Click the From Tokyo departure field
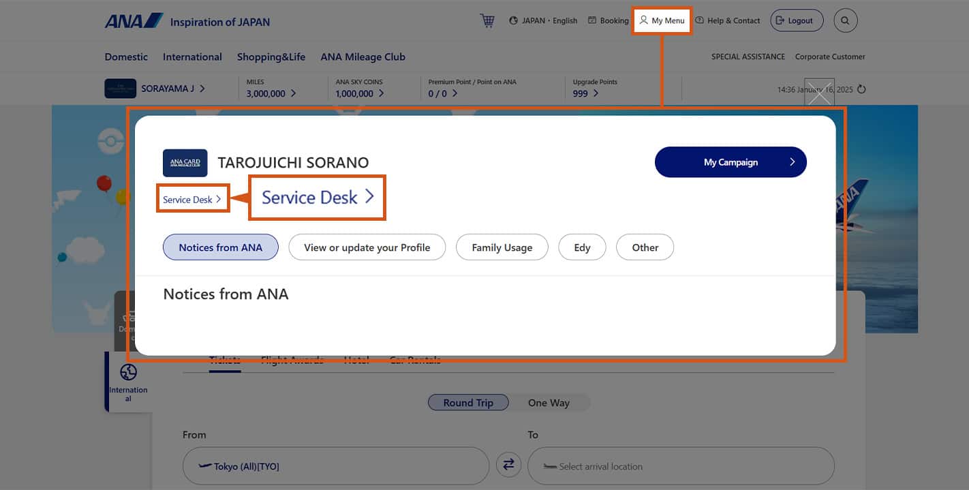This screenshot has height=490, width=969. (x=335, y=466)
